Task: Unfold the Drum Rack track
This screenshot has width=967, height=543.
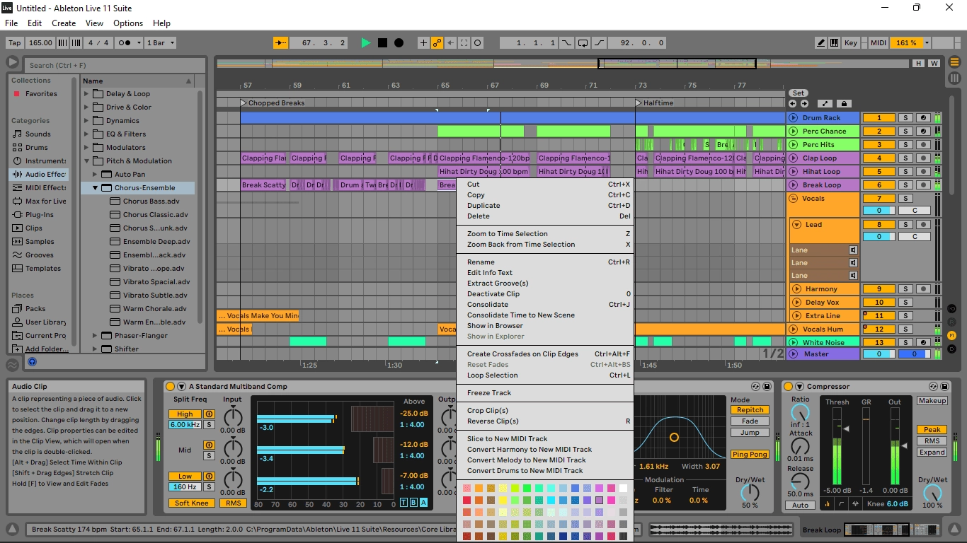Action: pos(794,118)
